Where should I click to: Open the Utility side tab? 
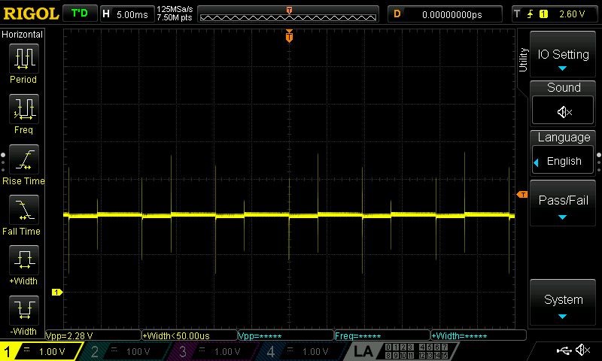(x=523, y=60)
